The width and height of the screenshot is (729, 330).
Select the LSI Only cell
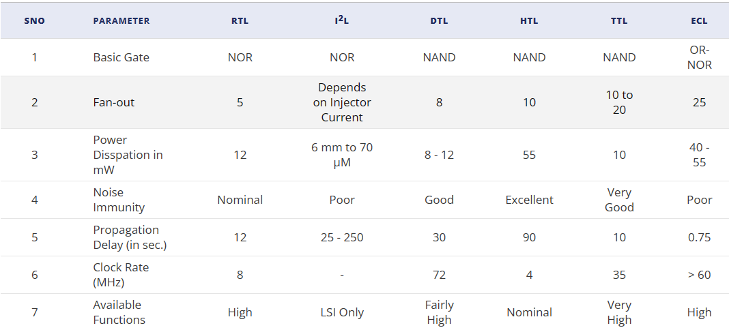pos(342,312)
